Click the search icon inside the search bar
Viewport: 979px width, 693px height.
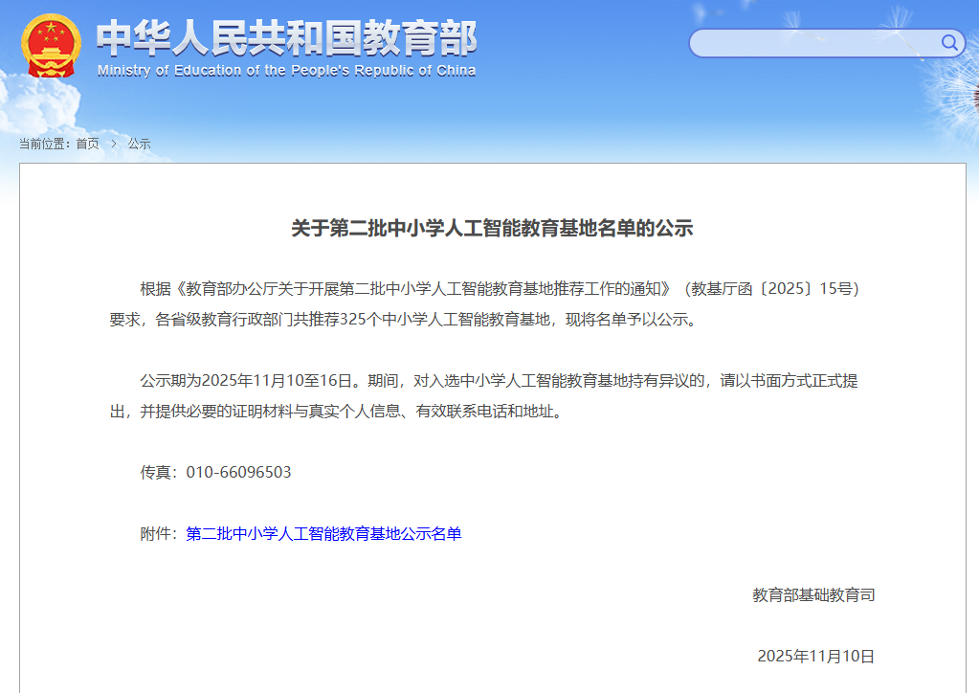click(948, 43)
